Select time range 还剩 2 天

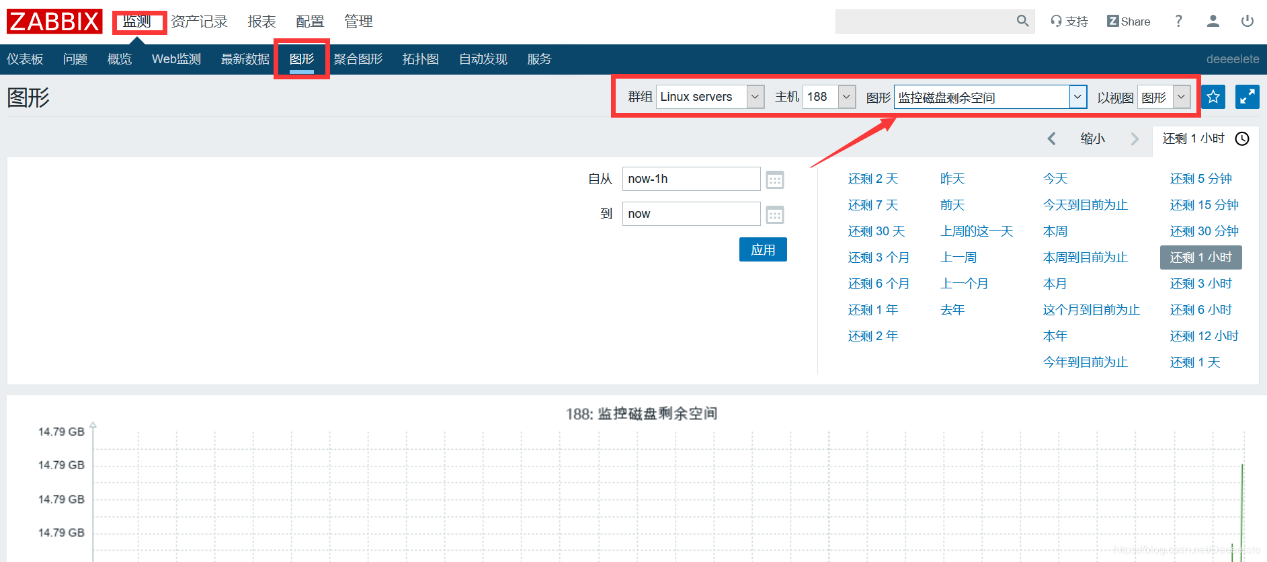click(873, 179)
